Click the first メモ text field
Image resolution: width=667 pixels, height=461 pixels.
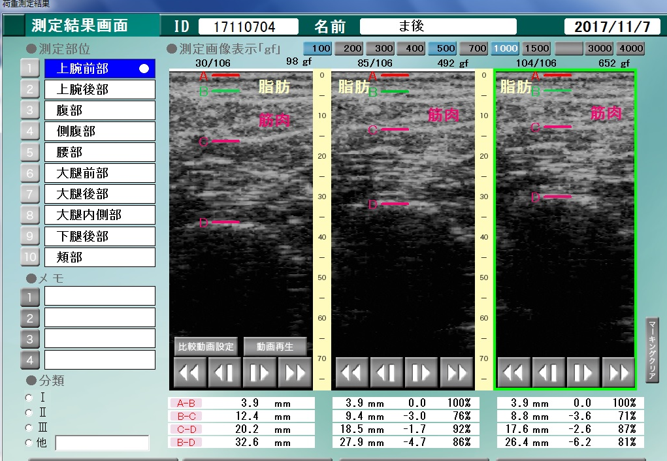tap(99, 296)
